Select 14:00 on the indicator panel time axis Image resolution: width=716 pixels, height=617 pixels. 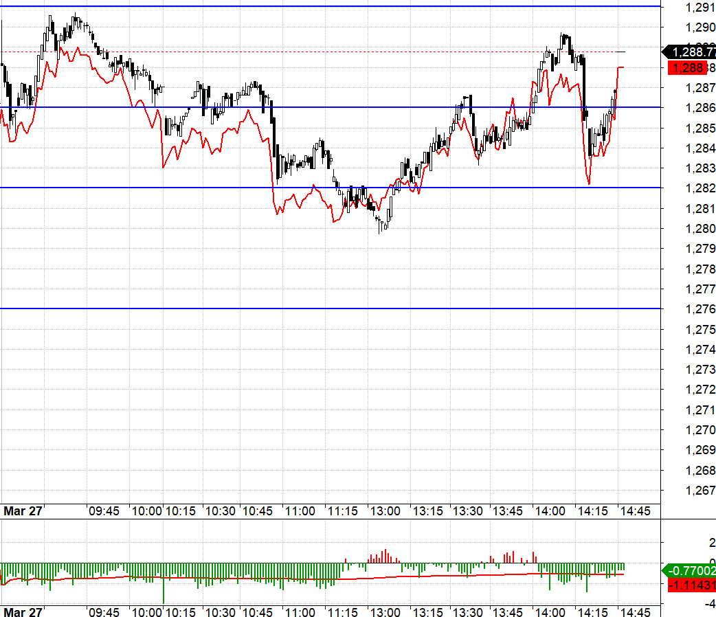551,612
